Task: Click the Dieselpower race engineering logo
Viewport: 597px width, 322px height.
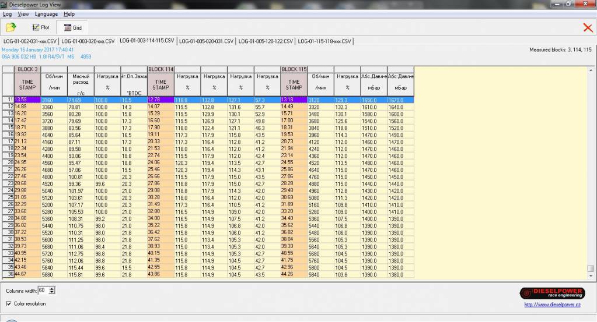Action: (551, 293)
